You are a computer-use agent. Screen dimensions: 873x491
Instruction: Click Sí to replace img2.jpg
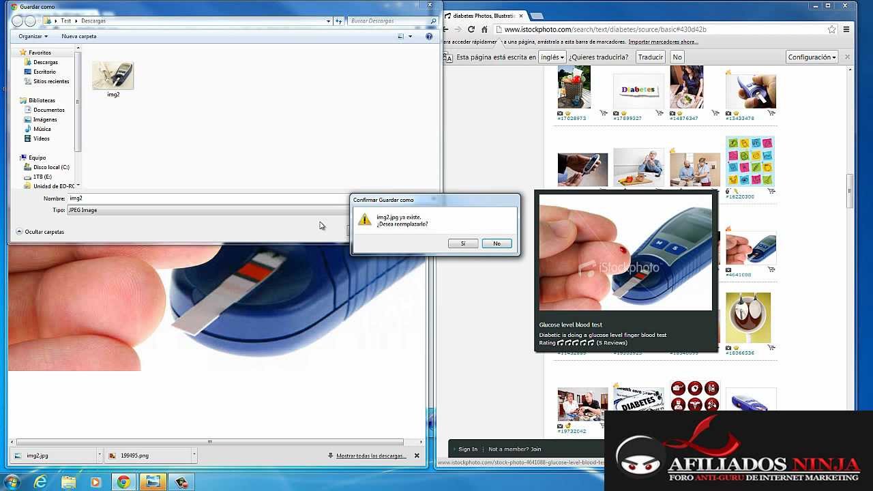462,243
